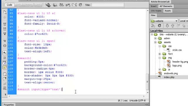Open the Adobe BrowserLab panel tab

tap(160, 2)
